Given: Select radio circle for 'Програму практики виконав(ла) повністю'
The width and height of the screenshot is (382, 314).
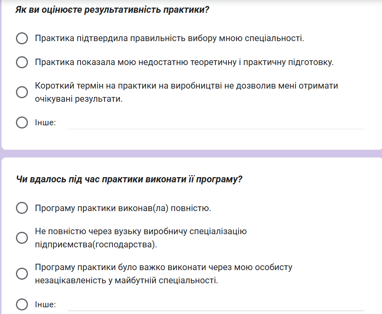Looking at the screenshot, I should click(22, 208).
